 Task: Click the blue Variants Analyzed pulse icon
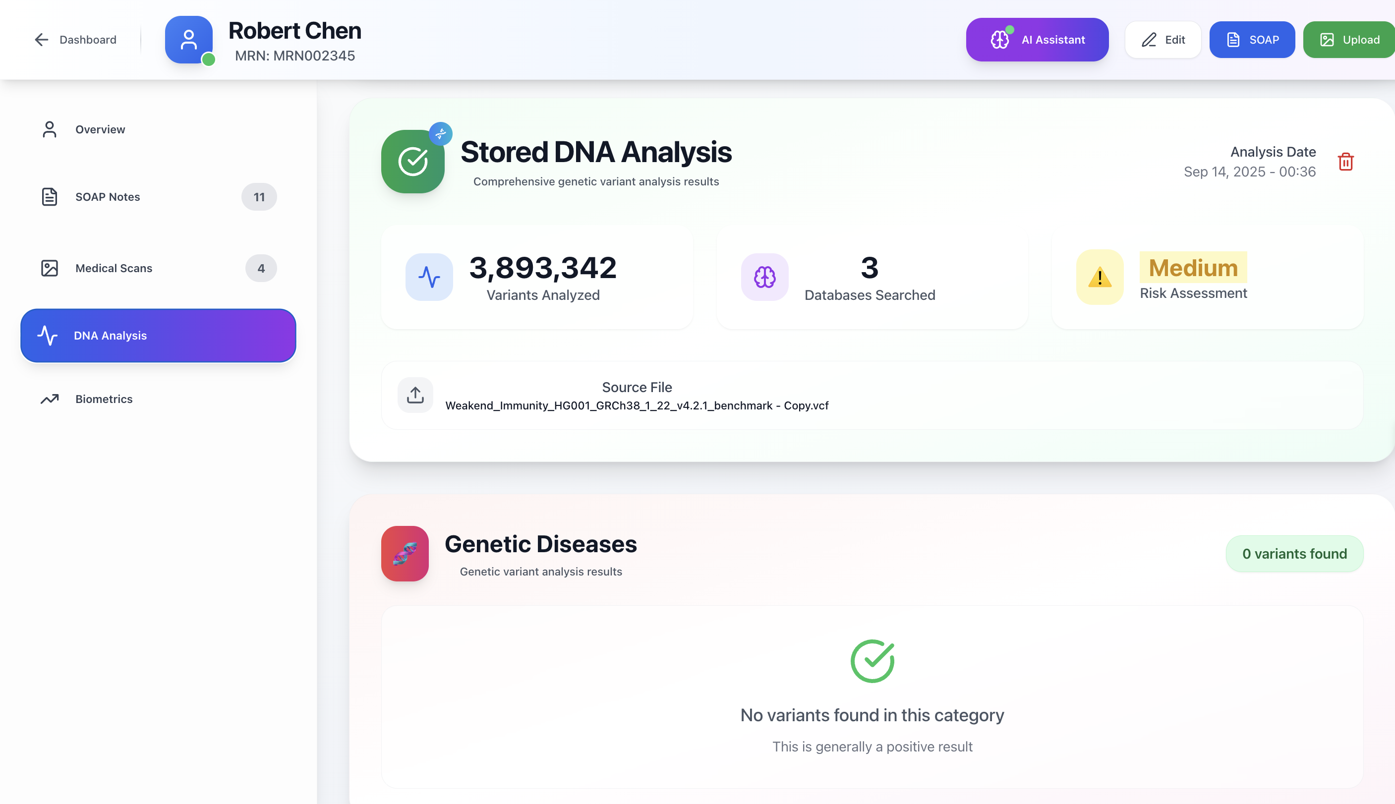429,277
